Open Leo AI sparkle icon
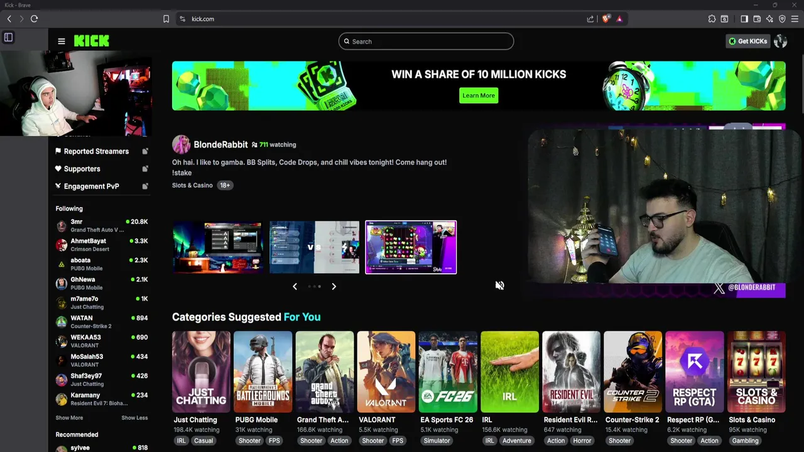The image size is (804, 452). click(769, 19)
